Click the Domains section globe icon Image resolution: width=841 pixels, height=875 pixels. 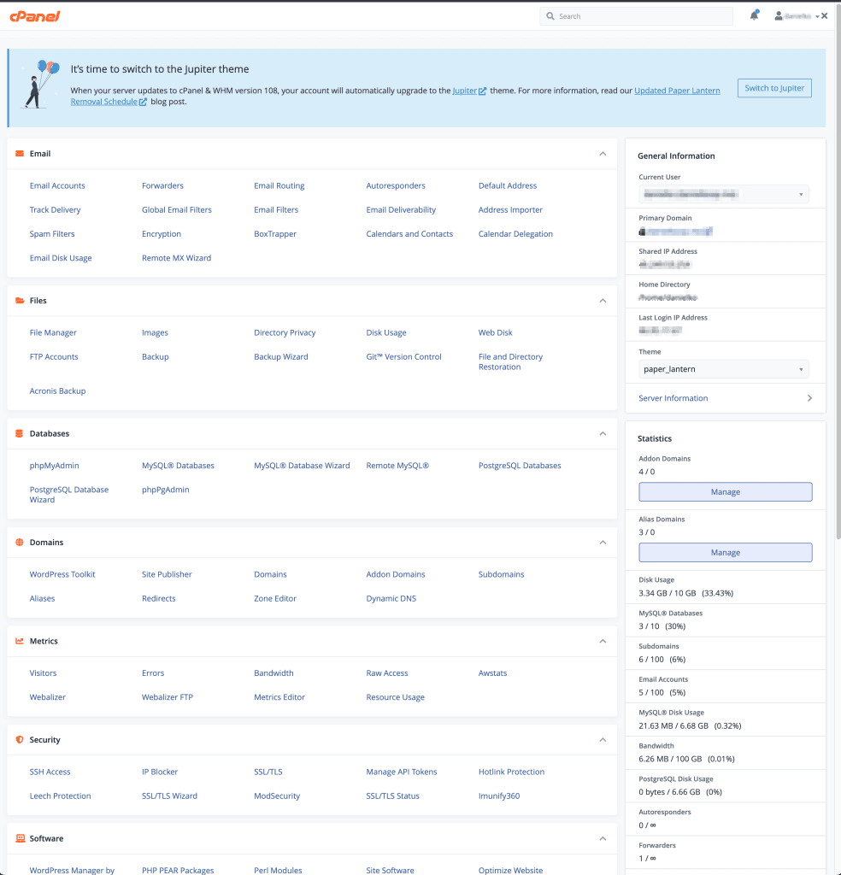(20, 543)
